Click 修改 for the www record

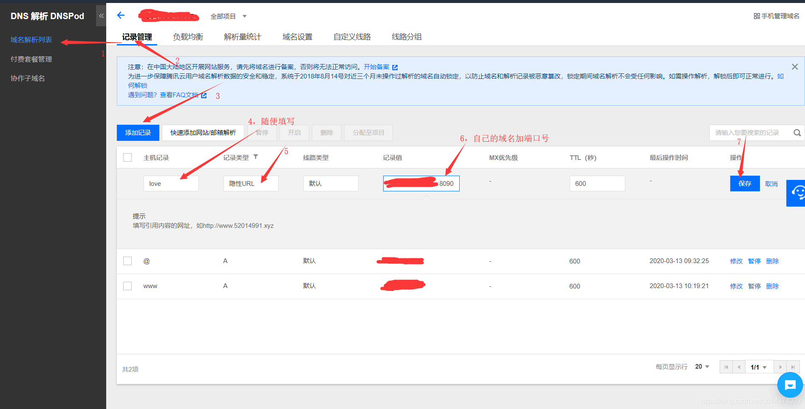coord(736,286)
